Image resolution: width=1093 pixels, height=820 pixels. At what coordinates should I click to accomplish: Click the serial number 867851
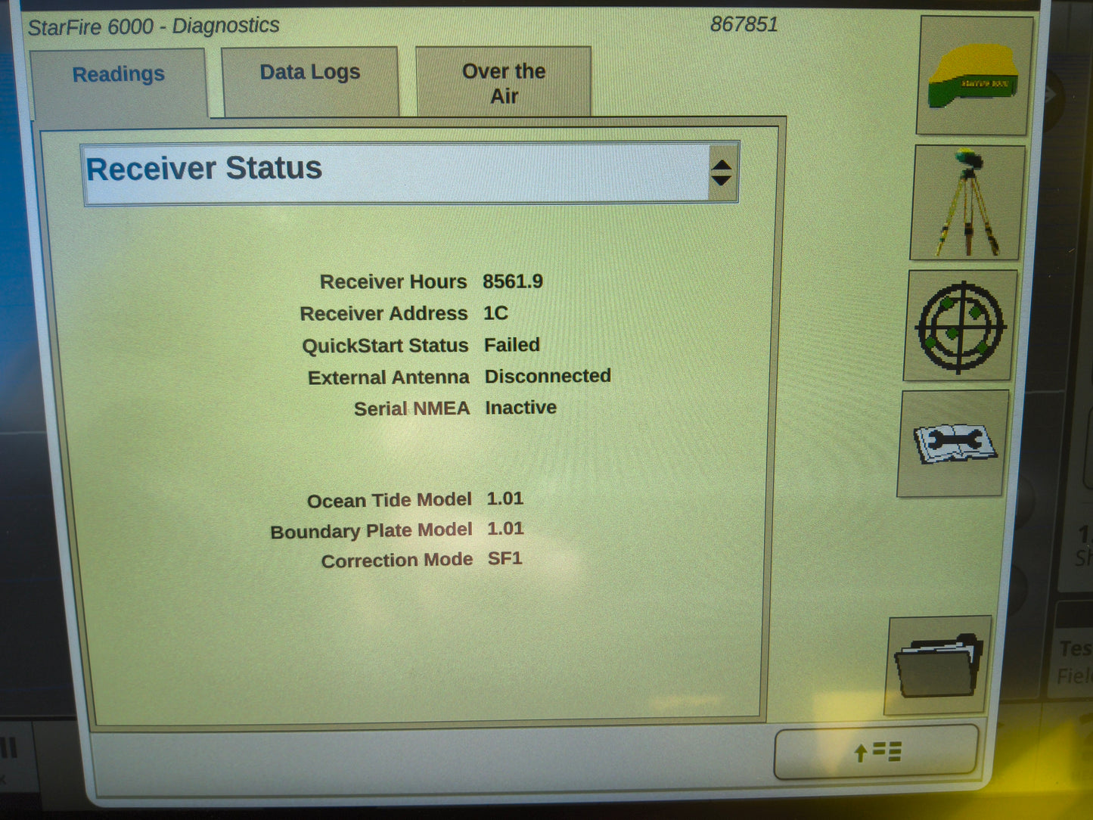[744, 24]
